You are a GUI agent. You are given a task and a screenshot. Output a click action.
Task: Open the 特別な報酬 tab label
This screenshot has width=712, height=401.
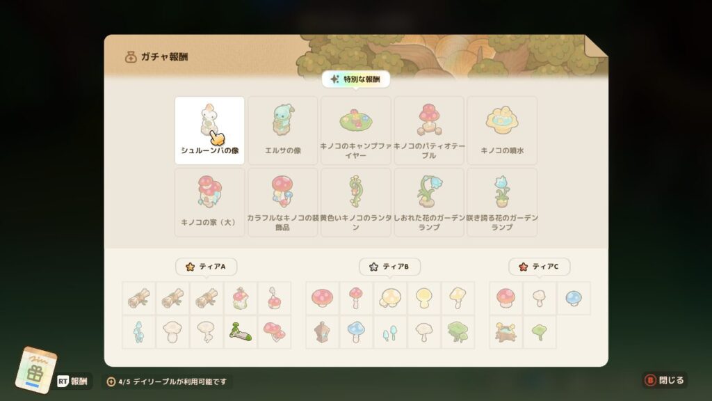355,79
